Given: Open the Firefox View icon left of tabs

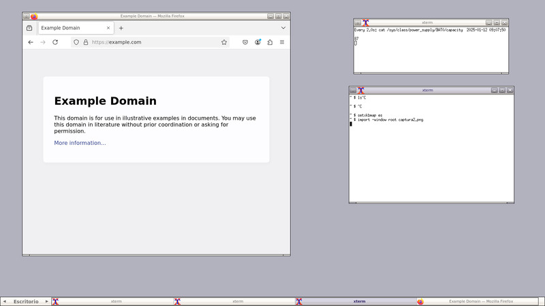Looking at the screenshot, I should (x=29, y=28).
